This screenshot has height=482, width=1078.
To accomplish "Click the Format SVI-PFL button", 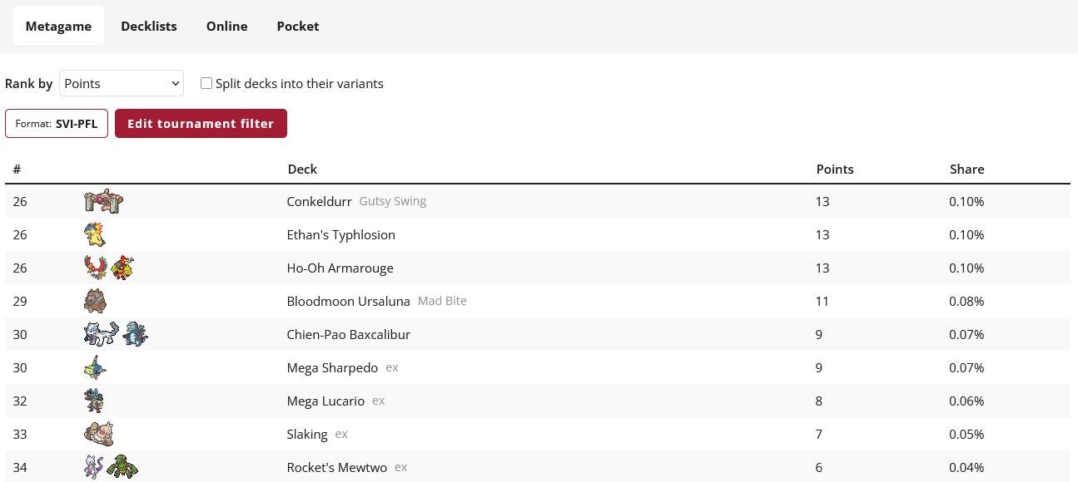I will click(57, 124).
